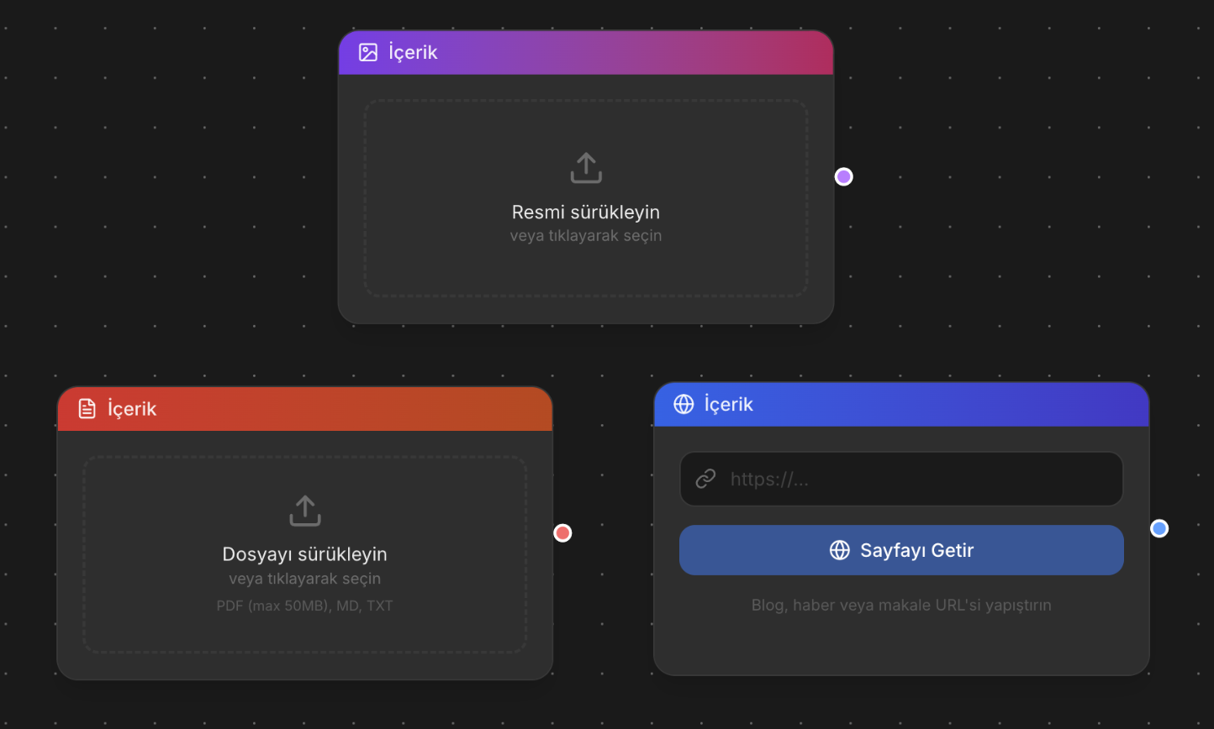The width and height of the screenshot is (1214, 729).
Task: Select the İçerik title in blue header
Action: [728, 404]
